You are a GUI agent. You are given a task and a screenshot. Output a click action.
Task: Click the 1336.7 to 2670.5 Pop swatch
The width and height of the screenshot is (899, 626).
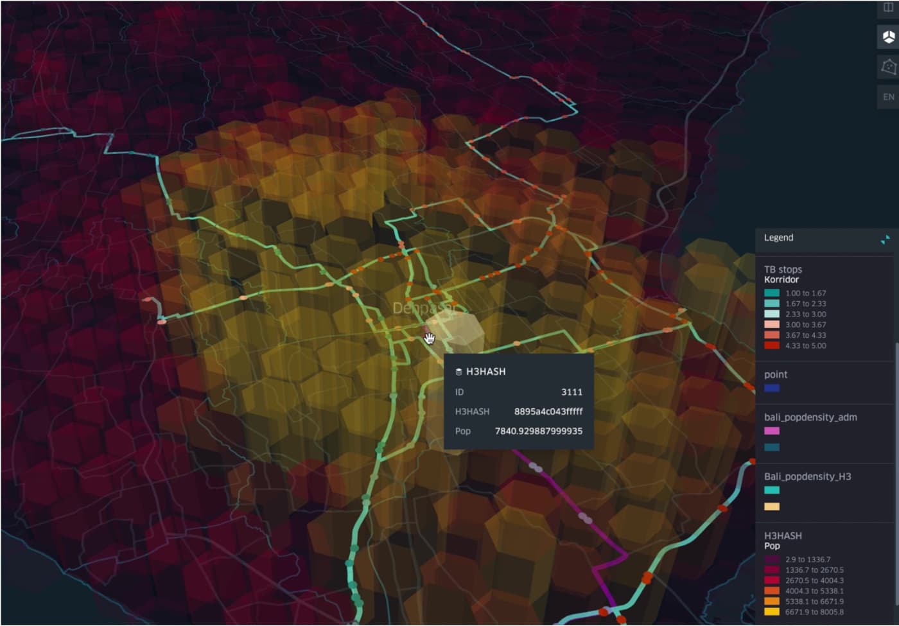click(772, 570)
